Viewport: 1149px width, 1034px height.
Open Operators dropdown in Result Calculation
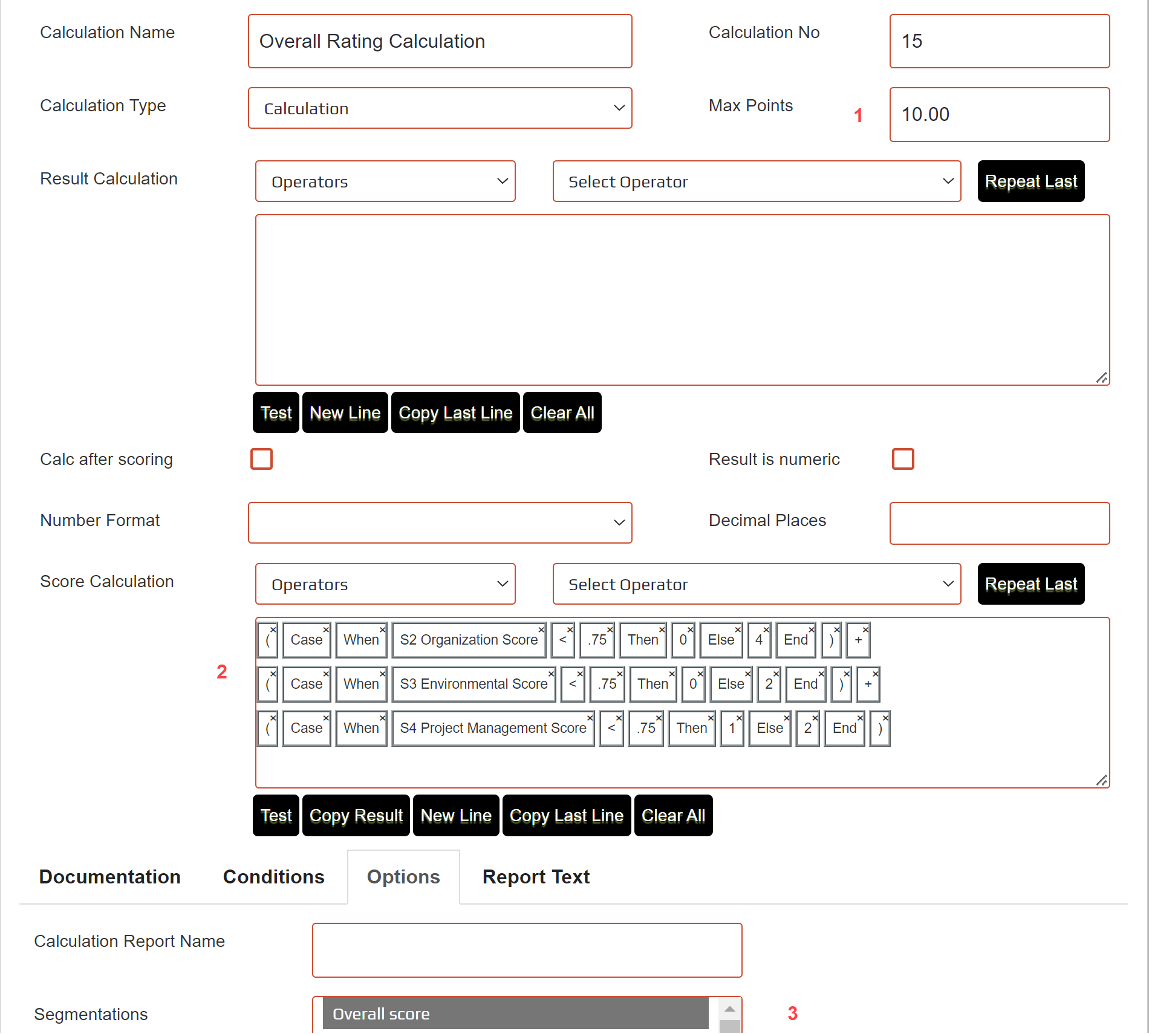[385, 181]
